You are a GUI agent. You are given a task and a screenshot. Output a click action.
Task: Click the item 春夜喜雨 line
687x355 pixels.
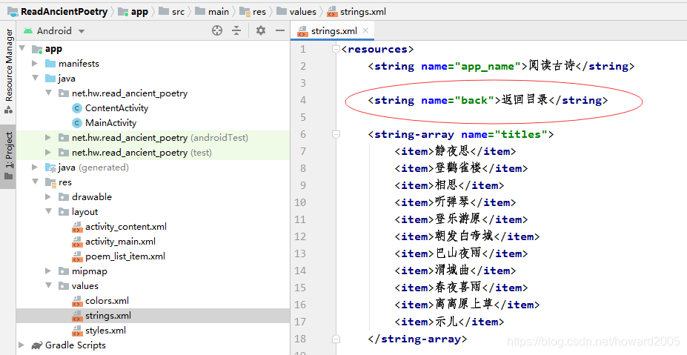461,288
